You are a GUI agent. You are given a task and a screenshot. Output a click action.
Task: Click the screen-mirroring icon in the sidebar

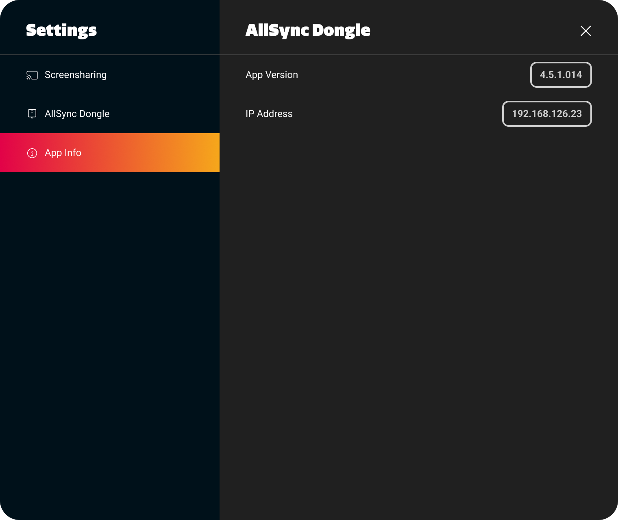(31, 75)
